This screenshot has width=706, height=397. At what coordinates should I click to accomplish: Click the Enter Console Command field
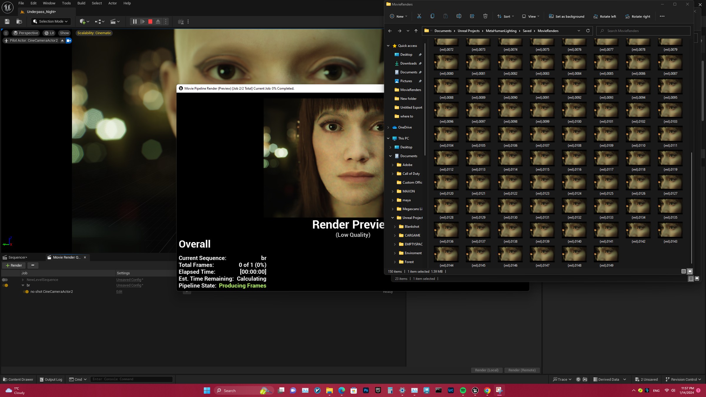coord(131,379)
